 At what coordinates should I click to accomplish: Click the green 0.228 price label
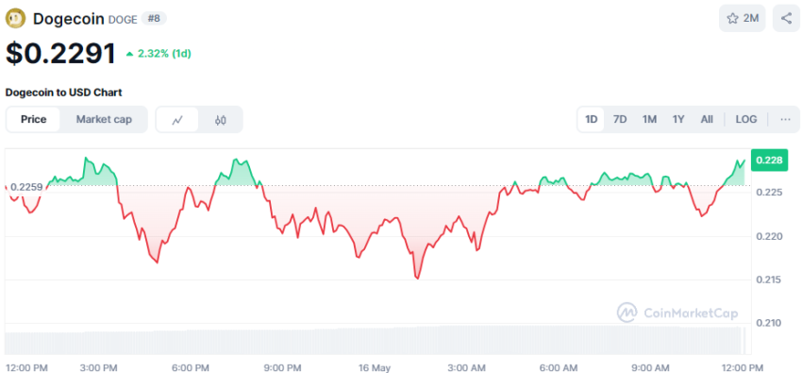pos(769,161)
